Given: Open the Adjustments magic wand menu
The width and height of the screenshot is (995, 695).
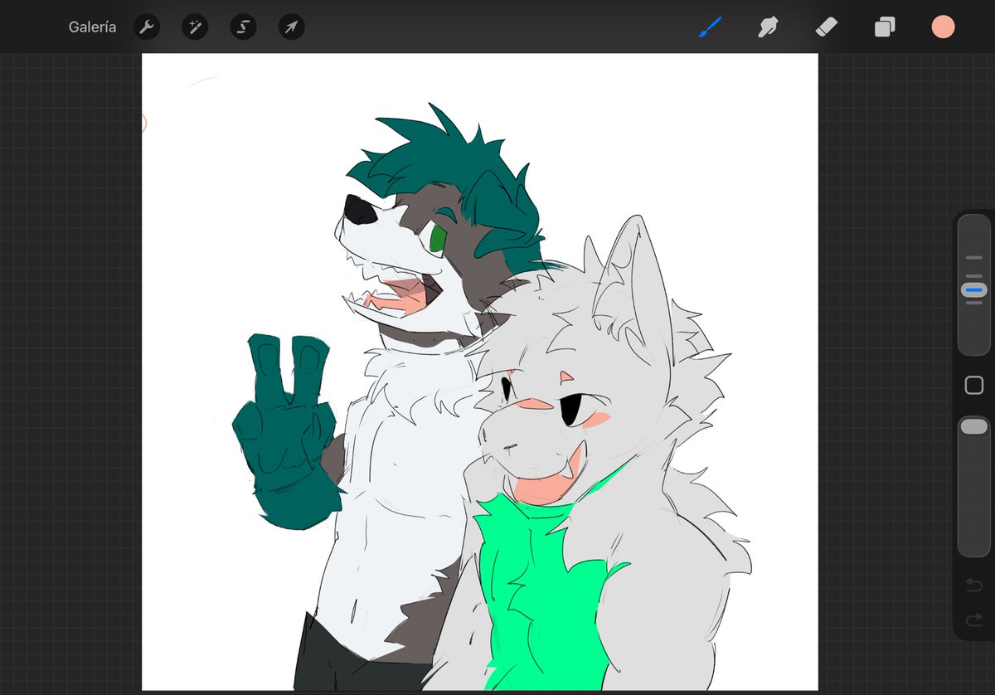Looking at the screenshot, I should tap(195, 27).
